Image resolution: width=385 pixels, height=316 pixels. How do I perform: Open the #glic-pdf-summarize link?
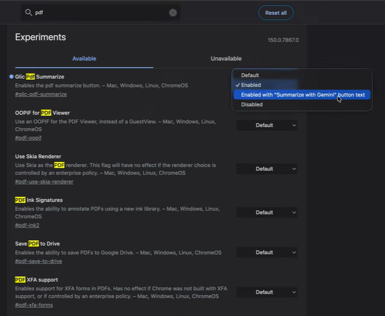(41, 95)
